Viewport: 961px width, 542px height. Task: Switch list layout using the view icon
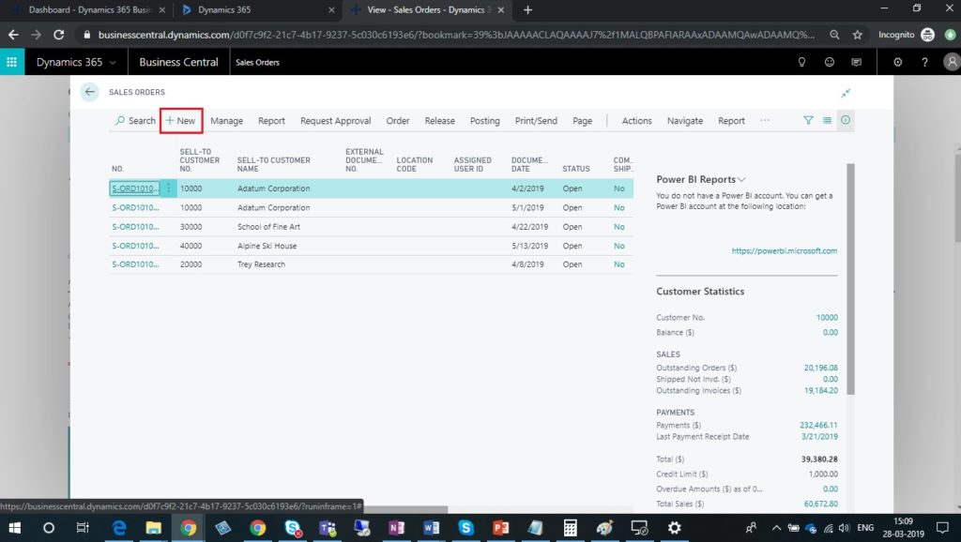tap(827, 121)
